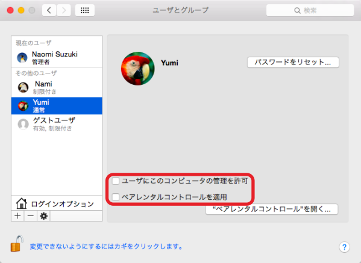Select Yumi user in sidebar
361x263 pixels.
(x=57, y=106)
